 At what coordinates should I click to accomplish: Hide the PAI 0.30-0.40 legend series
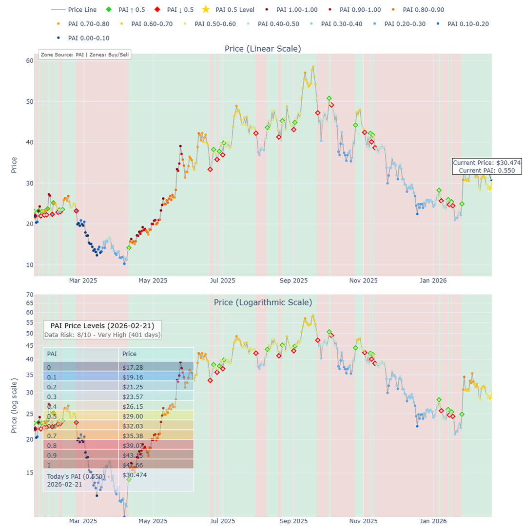[x=343, y=24]
